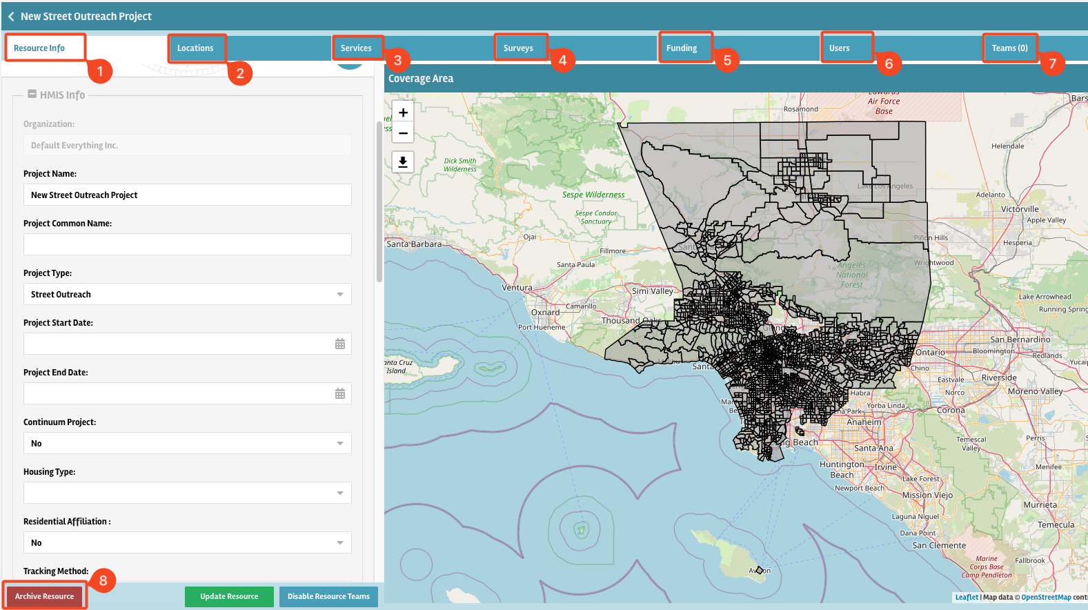Open Project End Date calendar picker
Image resolution: width=1088 pixels, height=610 pixels.
coord(340,394)
